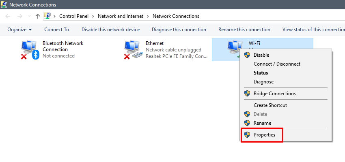The height and width of the screenshot is (162, 345).
Task: Click the shield icon beside Bridge Connections
Action: 247,94
